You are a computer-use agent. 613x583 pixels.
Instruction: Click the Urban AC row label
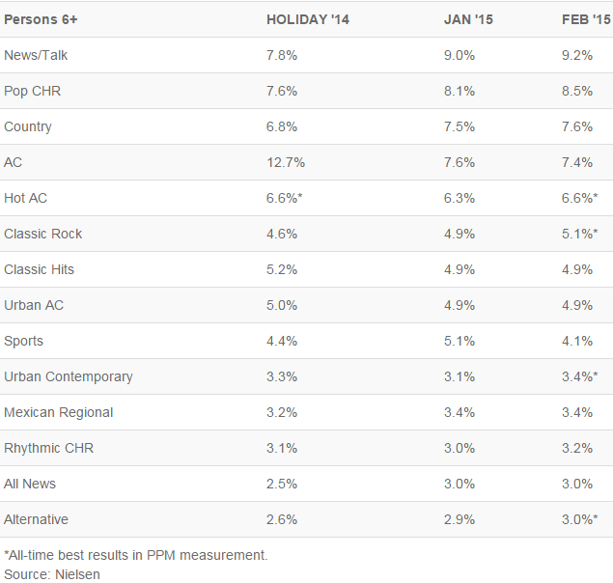tap(34, 305)
